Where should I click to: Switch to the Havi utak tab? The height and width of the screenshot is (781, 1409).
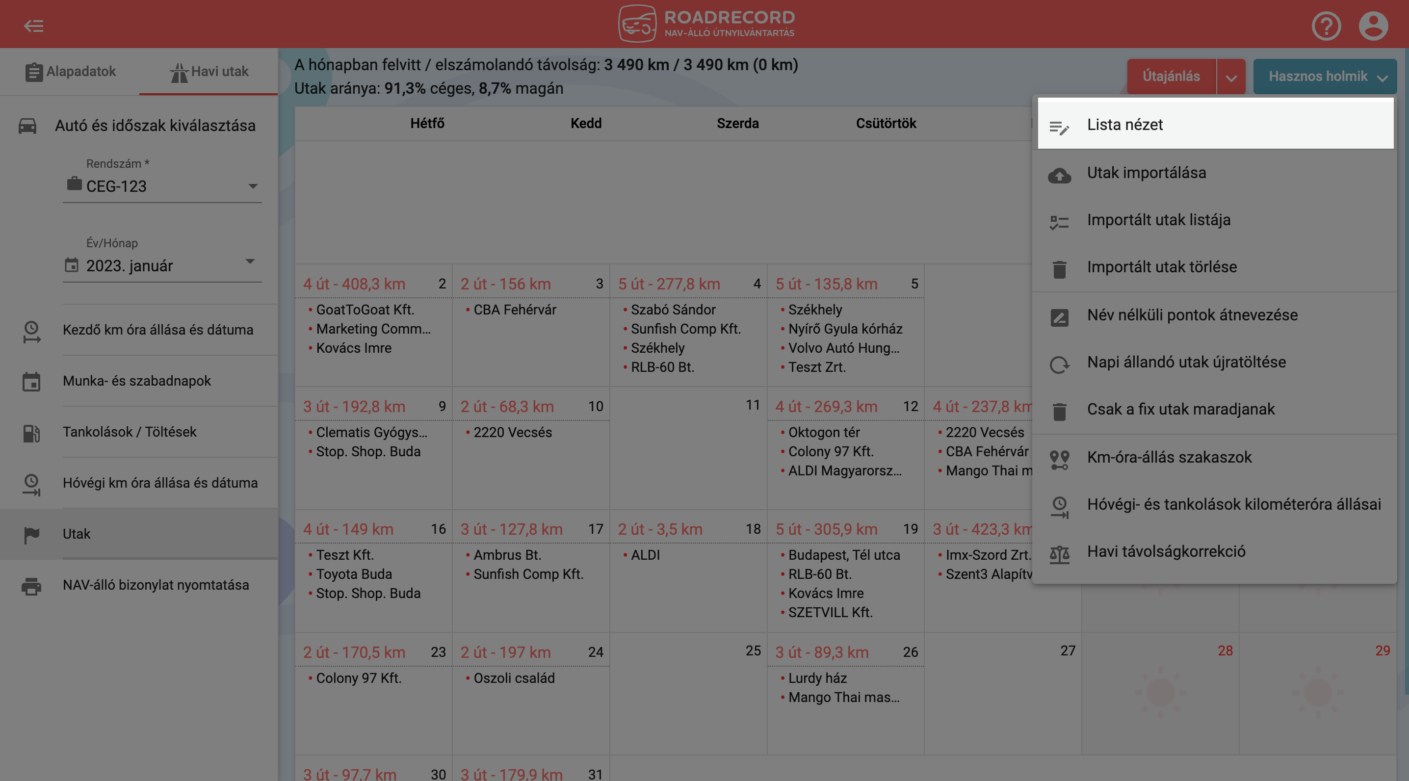click(209, 72)
